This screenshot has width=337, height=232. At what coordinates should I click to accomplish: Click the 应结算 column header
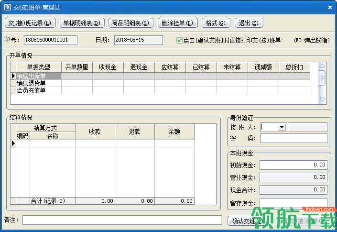(x=170, y=67)
